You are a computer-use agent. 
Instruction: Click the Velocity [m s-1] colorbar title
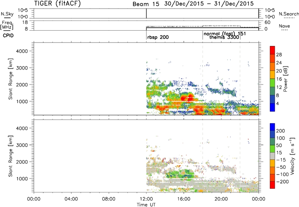coord(292,156)
